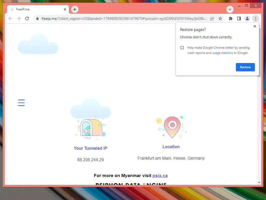This screenshot has height=200, width=266.
Task: Open the Chrome three-dot menu
Action: tap(256, 18)
